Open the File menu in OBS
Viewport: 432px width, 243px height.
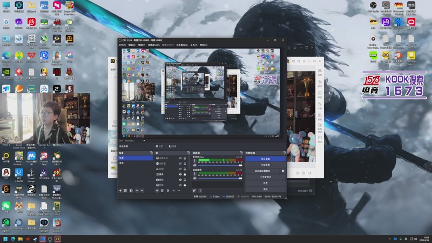coord(122,45)
